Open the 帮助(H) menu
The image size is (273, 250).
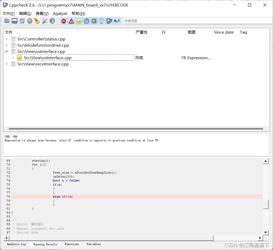click(78, 13)
